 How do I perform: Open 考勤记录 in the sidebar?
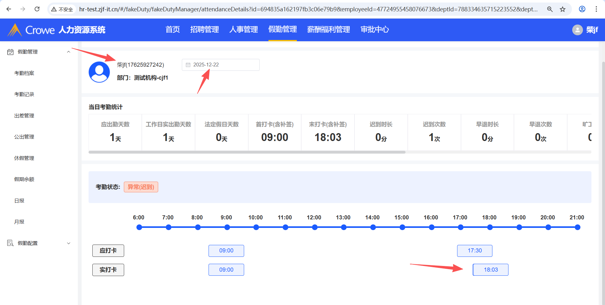pyautogui.click(x=24, y=94)
